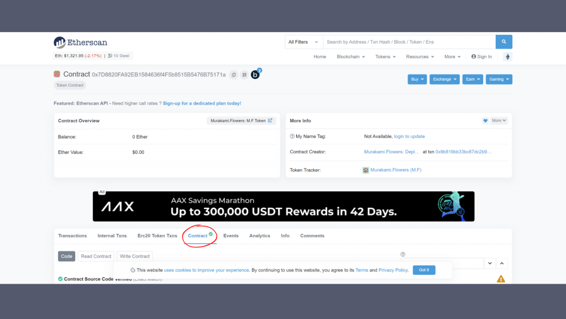
Task: Click 'Sign-up for a dedicated plan today!' link
Action: tap(202, 103)
